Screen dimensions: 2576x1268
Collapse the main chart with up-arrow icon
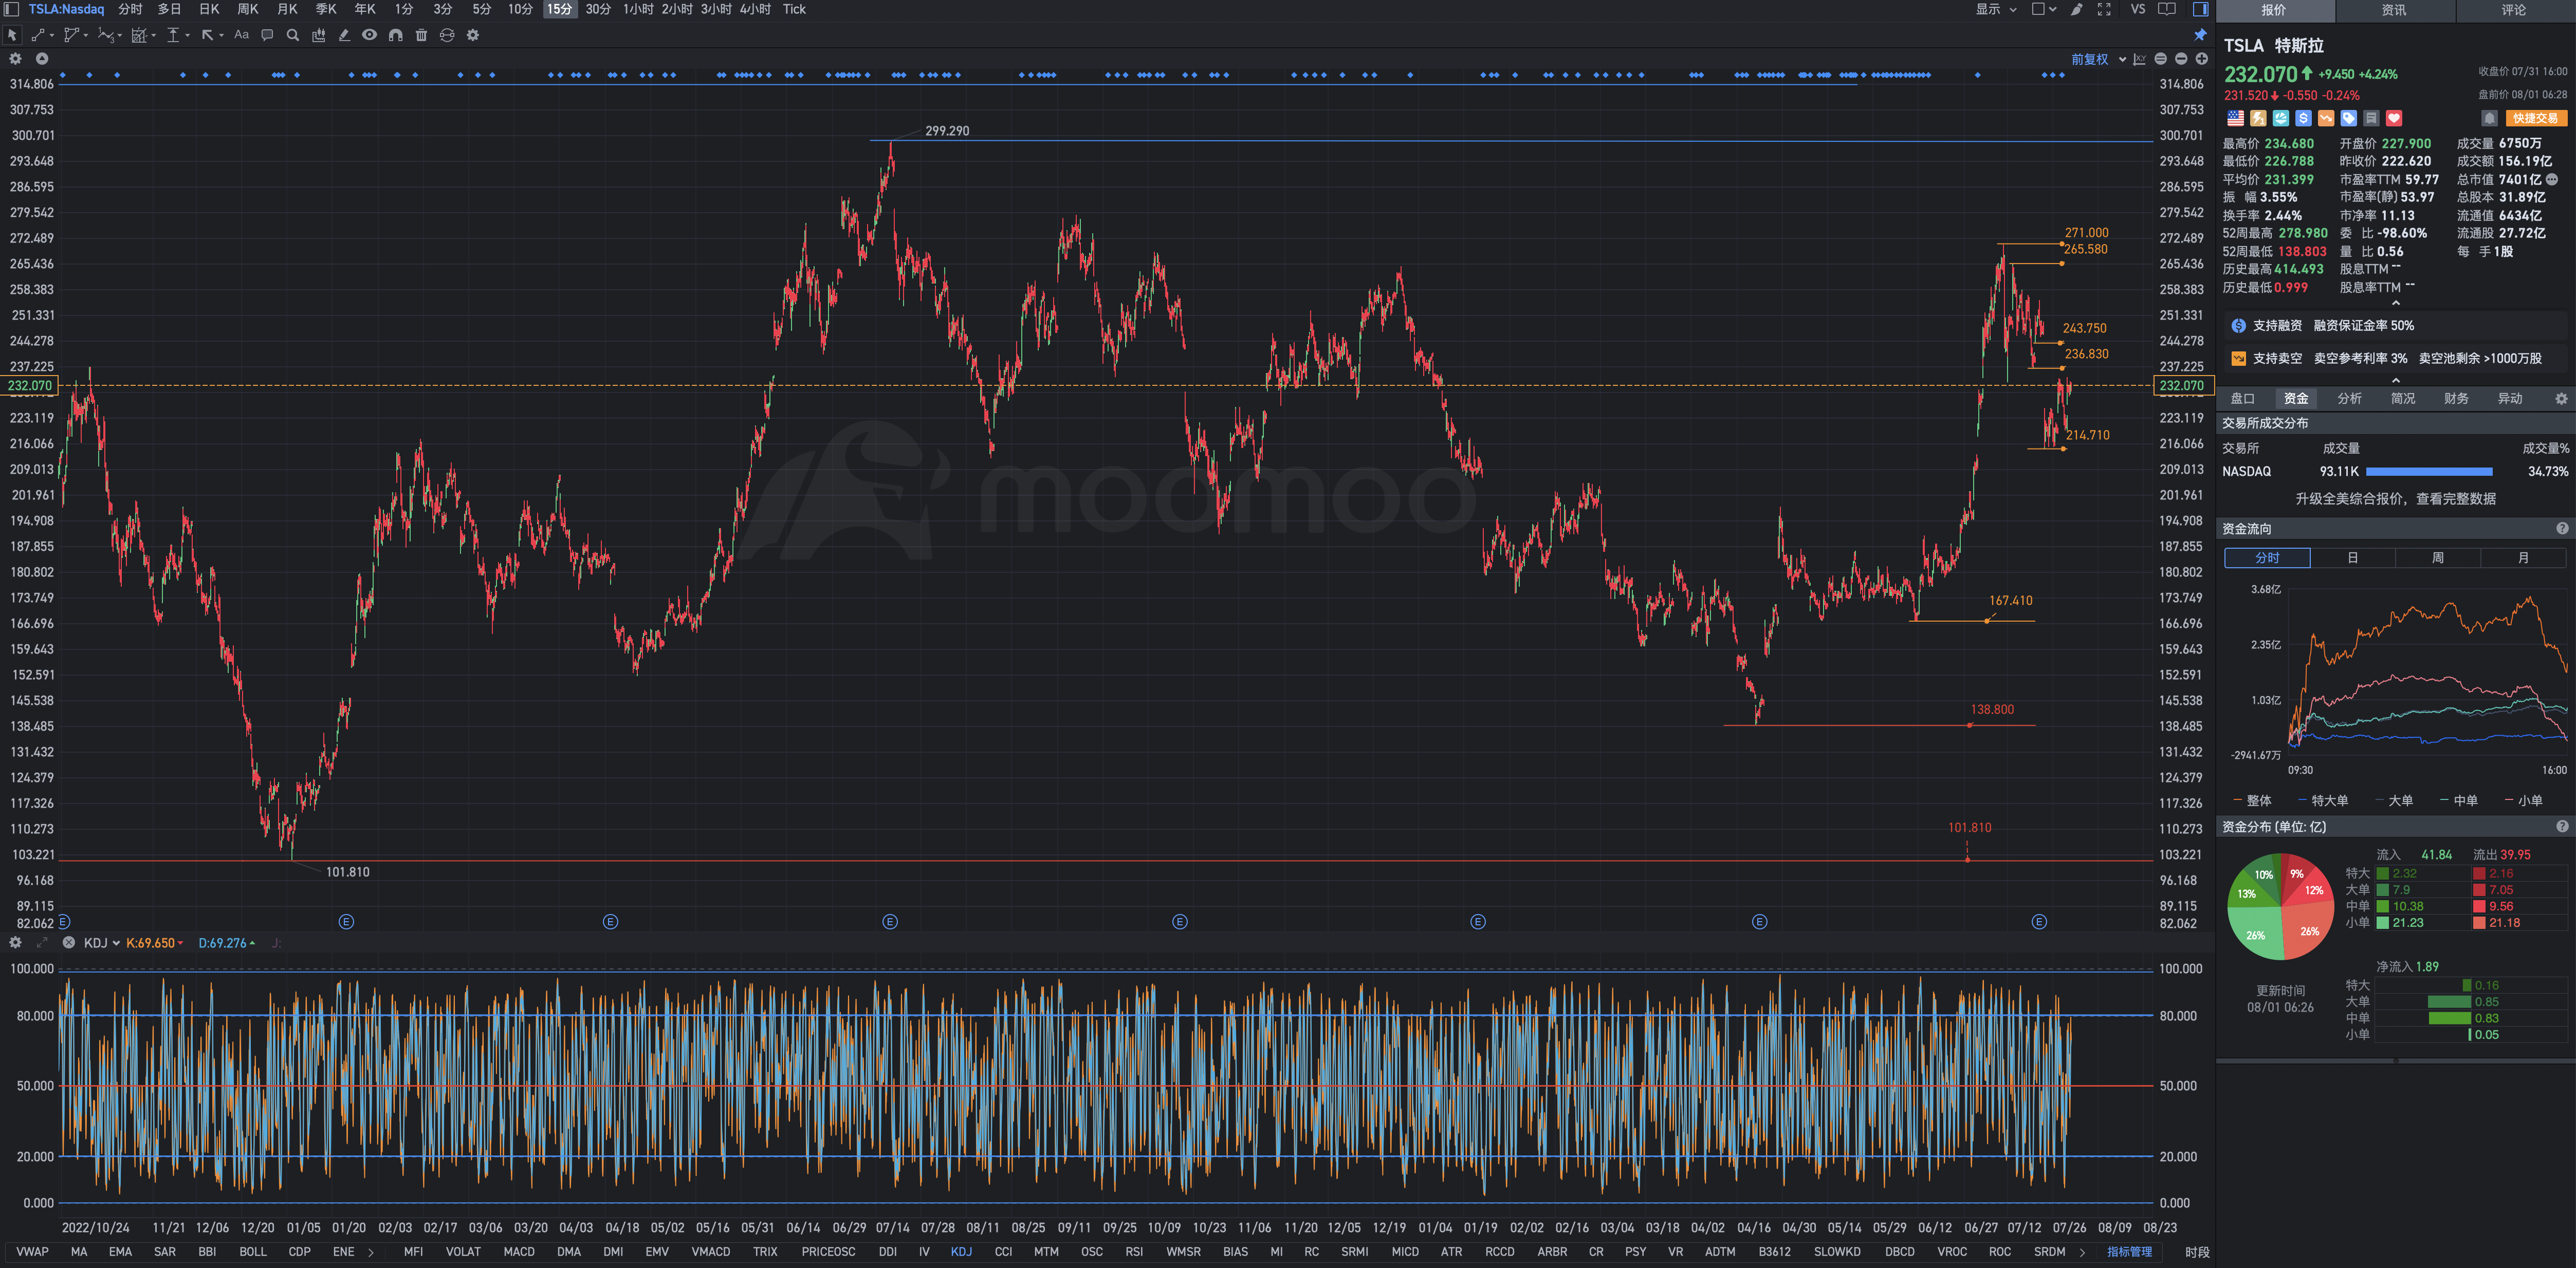click(41, 59)
